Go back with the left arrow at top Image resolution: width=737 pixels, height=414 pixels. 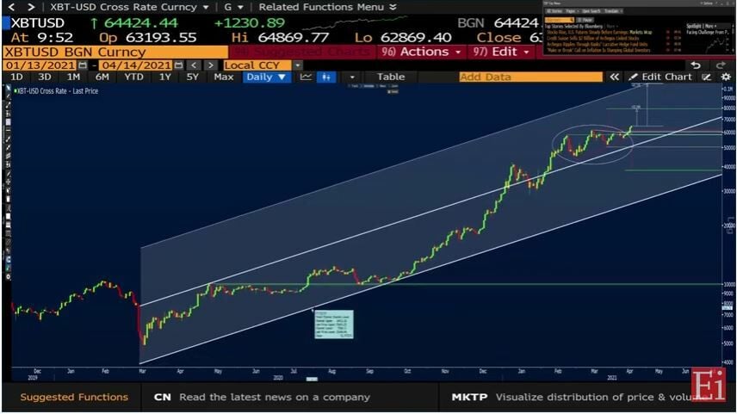[x=12, y=7]
